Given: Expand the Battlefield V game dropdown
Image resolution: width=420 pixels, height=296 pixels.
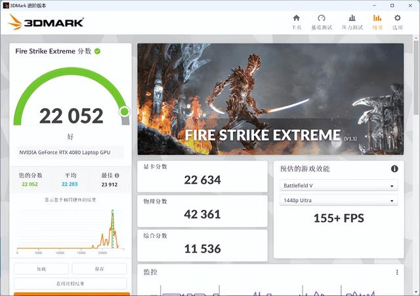Looking at the screenshot, I should coord(339,185).
